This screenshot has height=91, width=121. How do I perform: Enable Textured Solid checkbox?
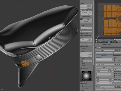tap(81, 68)
